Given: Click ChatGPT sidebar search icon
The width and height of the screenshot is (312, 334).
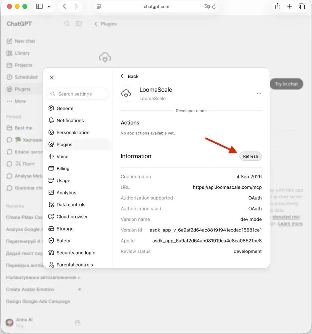Looking at the screenshot, I should tap(67, 24).
